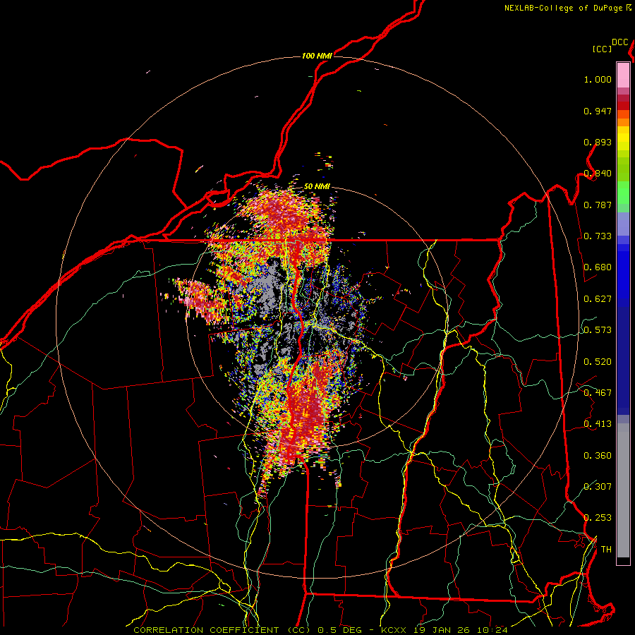Select the 0.413 colorbar value
This screenshot has width=635, height=635.
tap(598, 424)
